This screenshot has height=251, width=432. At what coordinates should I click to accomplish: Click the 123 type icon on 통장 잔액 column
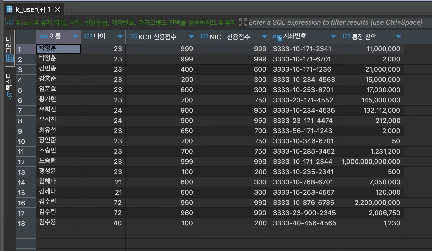pyautogui.click(x=346, y=37)
